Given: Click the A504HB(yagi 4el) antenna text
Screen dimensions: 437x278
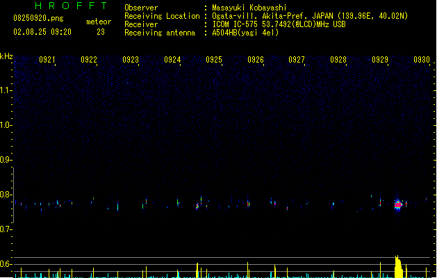Looking at the screenshot, I should 245,33.
